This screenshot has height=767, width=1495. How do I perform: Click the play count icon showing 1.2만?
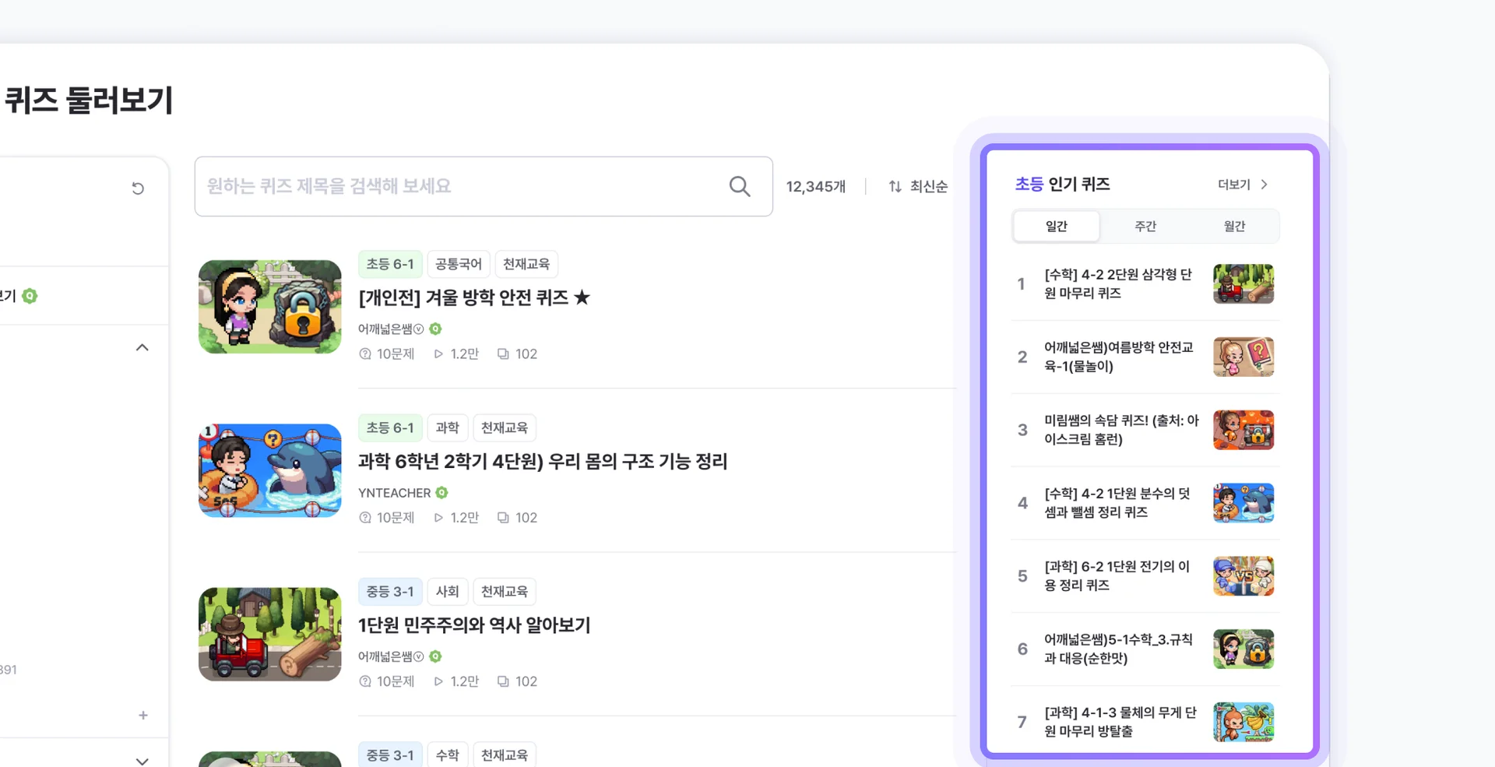click(439, 354)
